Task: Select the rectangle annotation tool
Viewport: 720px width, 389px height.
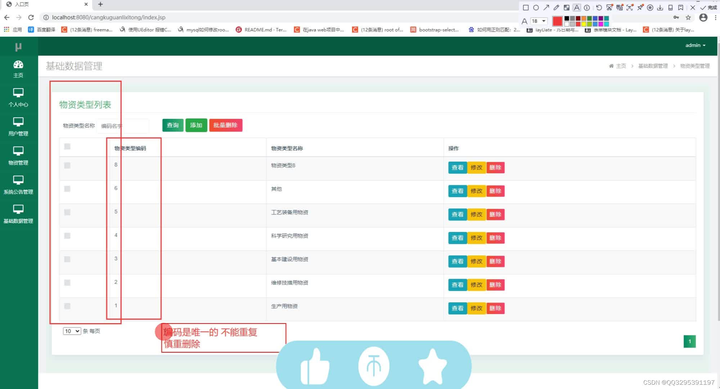Action: click(526, 8)
